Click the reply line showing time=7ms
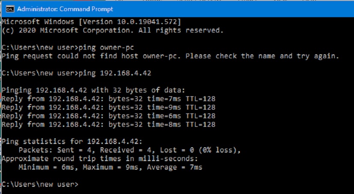This screenshot has height=194, width=354. click(x=108, y=98)
